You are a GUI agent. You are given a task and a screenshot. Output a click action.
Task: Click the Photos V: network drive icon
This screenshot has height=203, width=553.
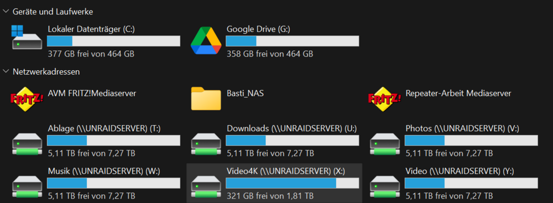pos(385,144)
